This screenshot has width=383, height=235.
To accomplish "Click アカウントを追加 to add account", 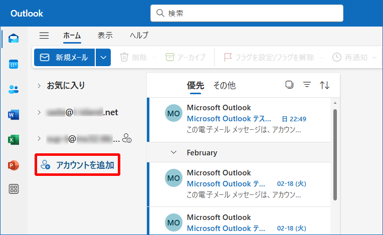I will click(77, 165).
